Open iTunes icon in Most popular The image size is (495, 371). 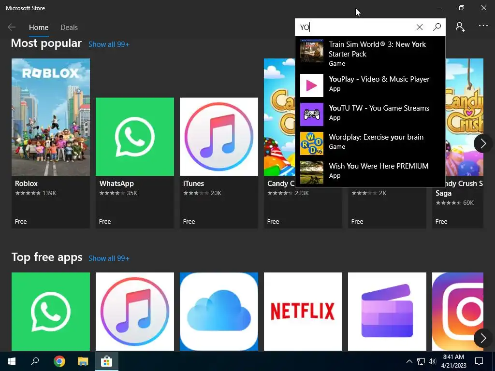pos(219,137)
